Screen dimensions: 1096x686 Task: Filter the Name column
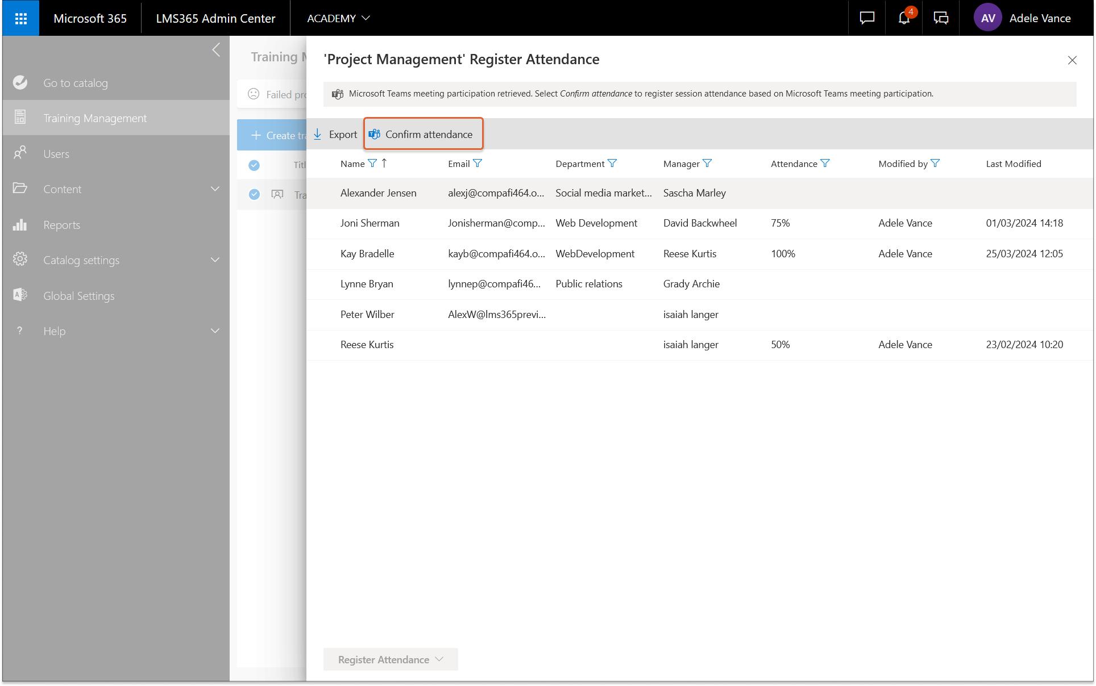(372, 164)
